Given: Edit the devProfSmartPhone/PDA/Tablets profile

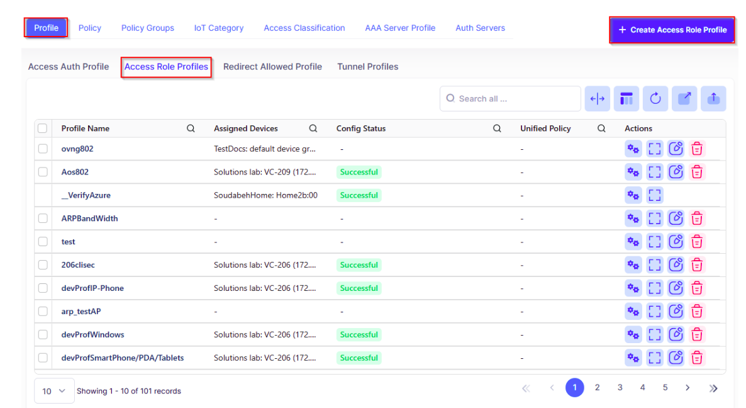Looking at the screenshot, I should 676,358.
